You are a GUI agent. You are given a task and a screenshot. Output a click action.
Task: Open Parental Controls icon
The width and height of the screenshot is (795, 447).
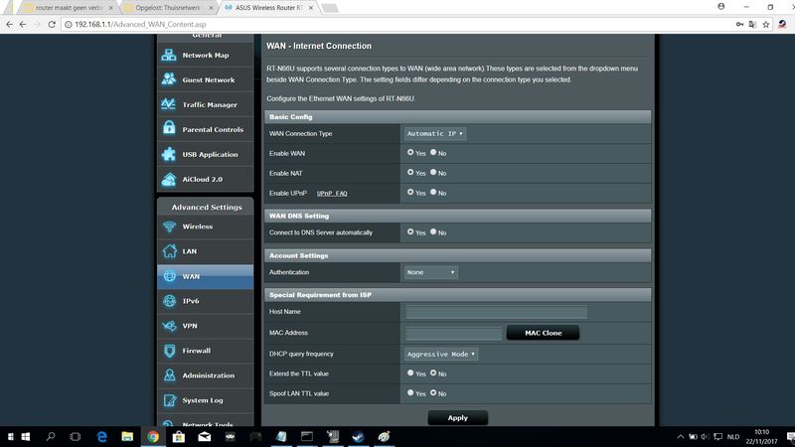click(169, 130)
